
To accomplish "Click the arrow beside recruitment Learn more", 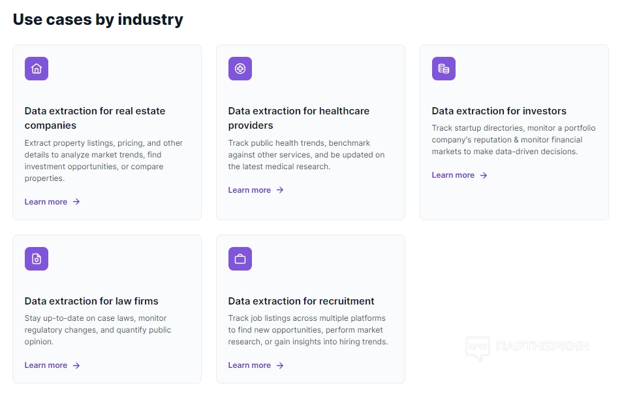I will [x=280, y=365].
